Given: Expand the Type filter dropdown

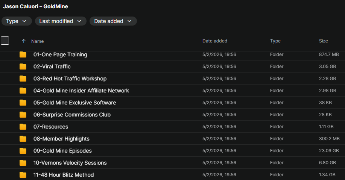Looking at the screenshot, I should (17, 21).
